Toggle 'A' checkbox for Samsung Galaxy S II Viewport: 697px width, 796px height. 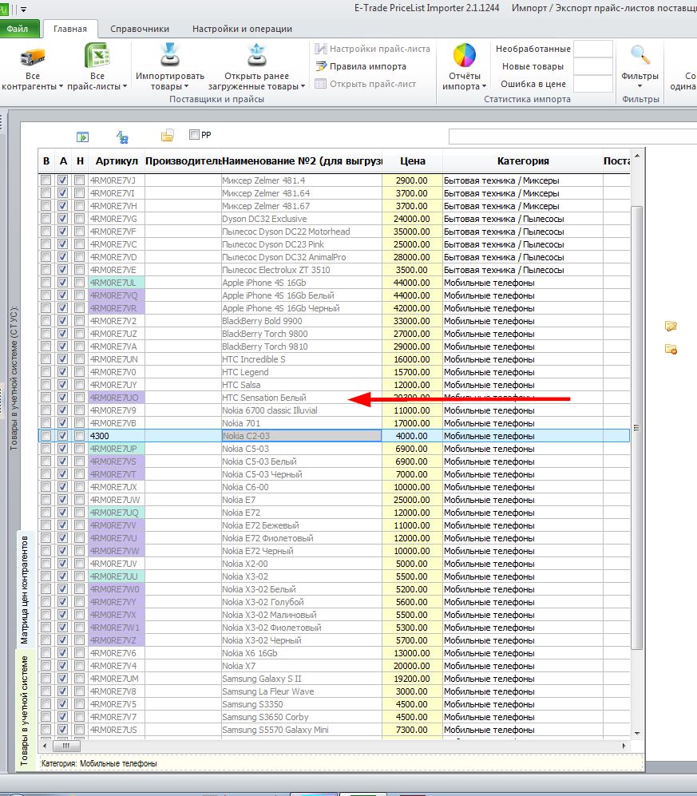pyautogui.click(x=62, y=678)
